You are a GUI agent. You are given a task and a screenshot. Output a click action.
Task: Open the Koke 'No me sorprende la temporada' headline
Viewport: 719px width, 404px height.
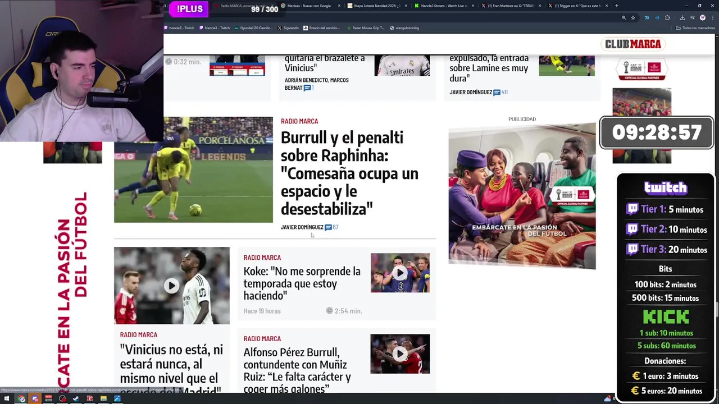point(302,283)
